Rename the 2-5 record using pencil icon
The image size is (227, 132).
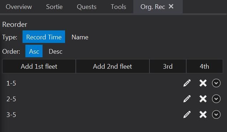(187, 99)
